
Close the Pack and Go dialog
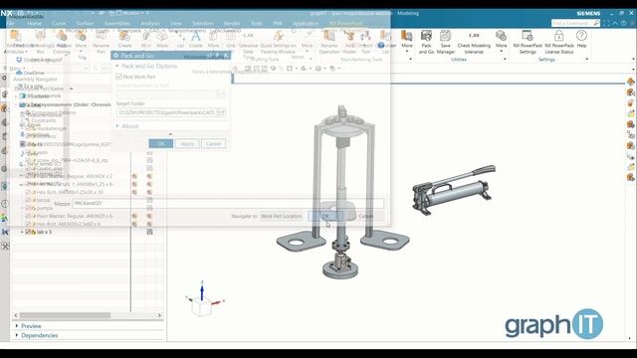click(x=226, y=56)
